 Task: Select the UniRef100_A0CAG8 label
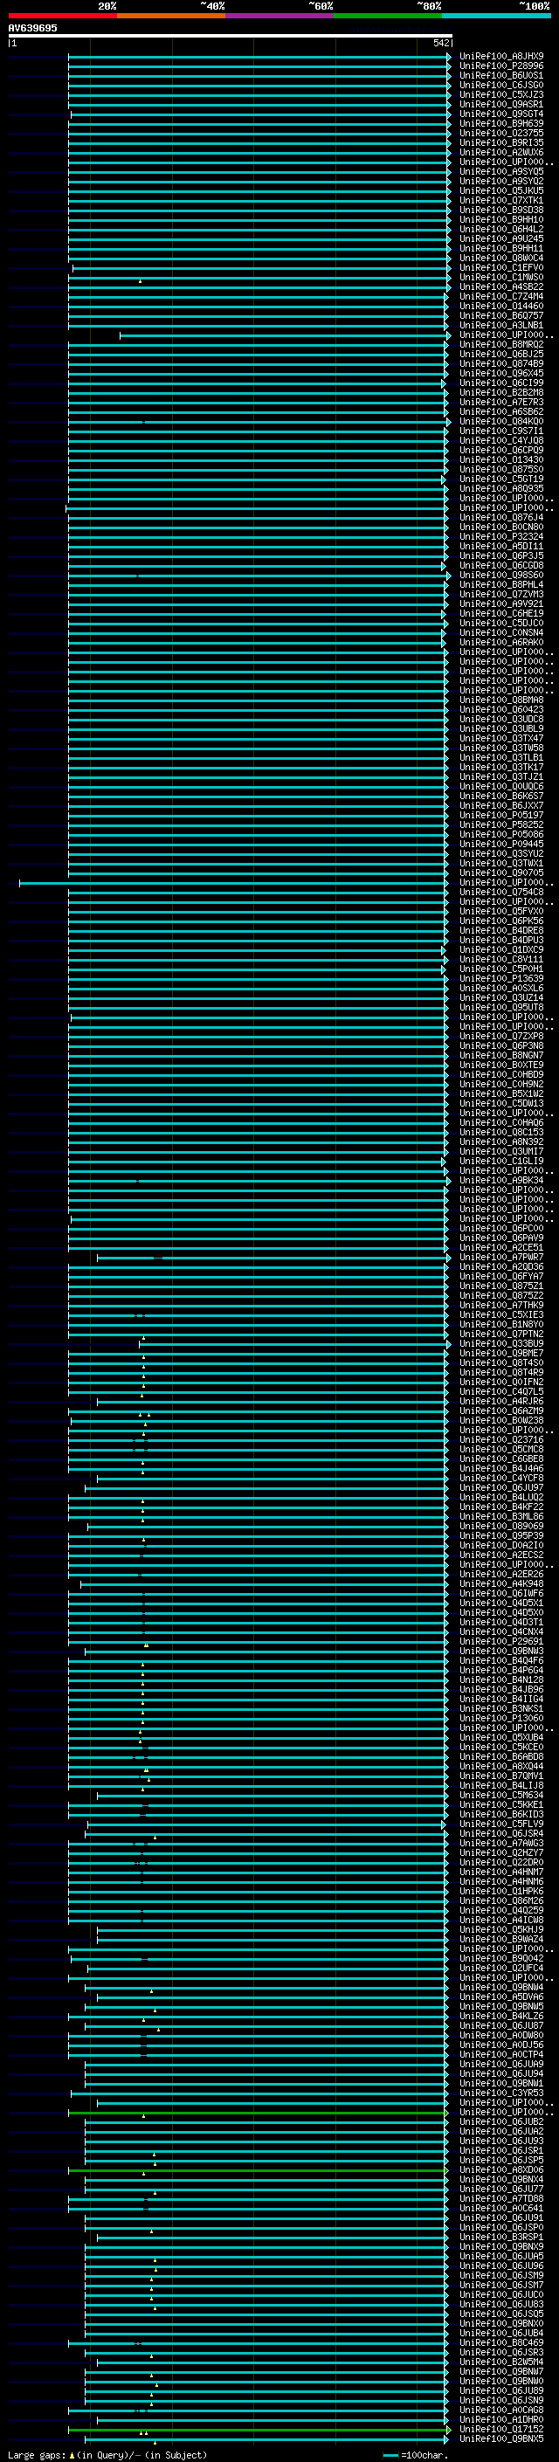tap(500, 2410)
